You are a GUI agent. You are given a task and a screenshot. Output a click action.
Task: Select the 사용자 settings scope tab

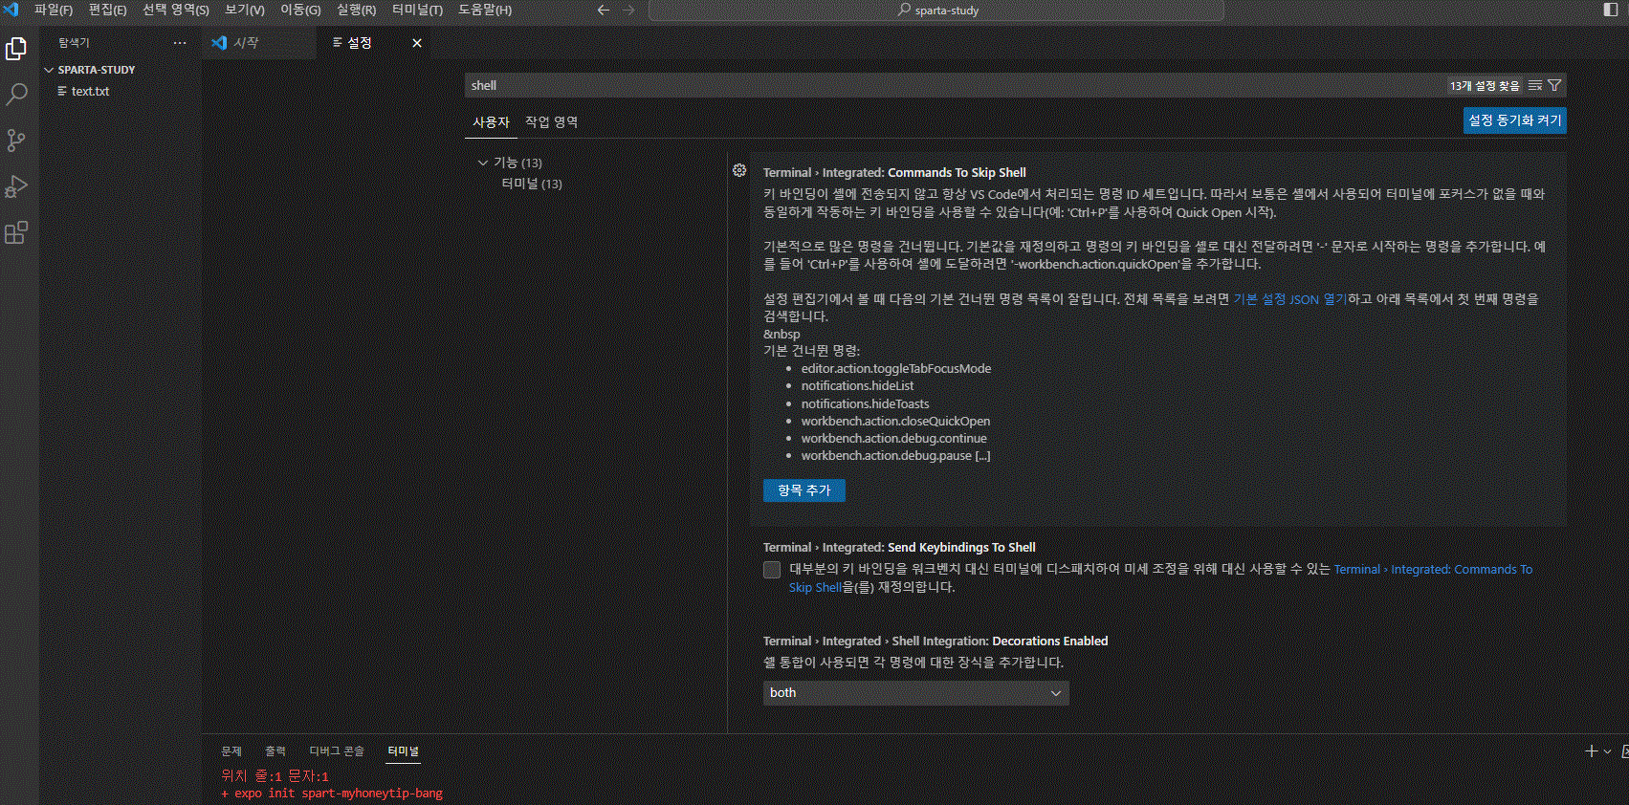[491, 122]
